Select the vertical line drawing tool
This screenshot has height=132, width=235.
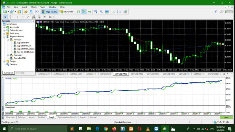click(x=17, y=17)
